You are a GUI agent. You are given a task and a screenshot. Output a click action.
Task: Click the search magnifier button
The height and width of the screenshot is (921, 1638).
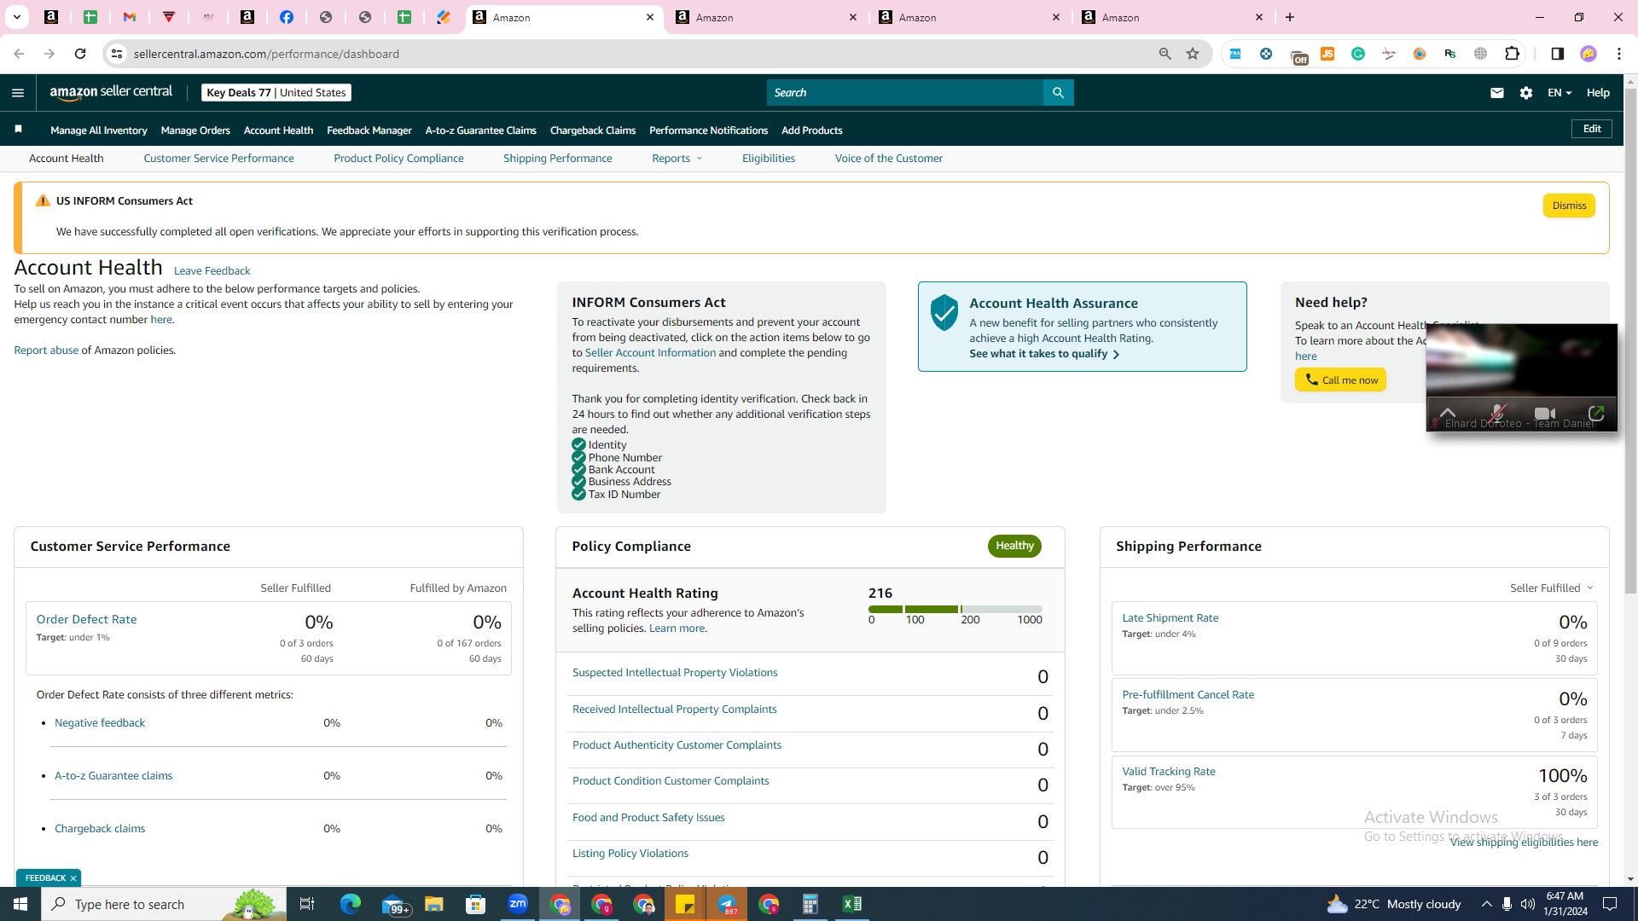coord(1058,92)
